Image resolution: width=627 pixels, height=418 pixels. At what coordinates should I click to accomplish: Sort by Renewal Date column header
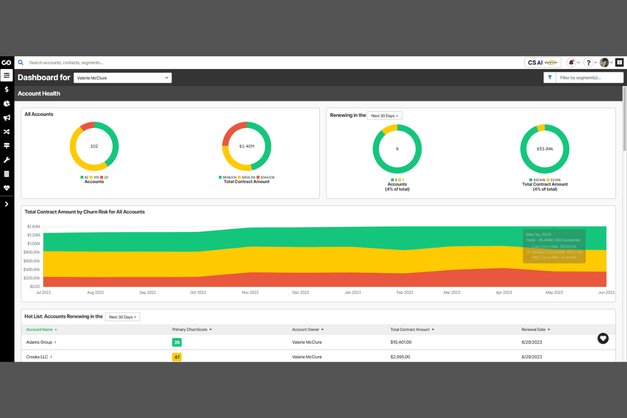[x=535, y=329]
